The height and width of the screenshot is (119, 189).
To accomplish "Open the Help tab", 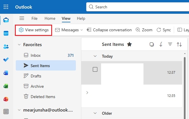I will (x=81, y=18).
